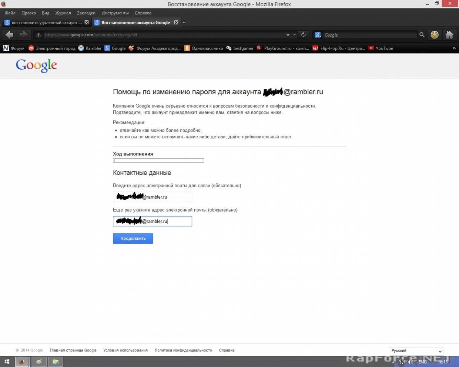Switch to 'восстановить удаленный аккаунт' tab
The image size is (459, 367).
(47, 23)
